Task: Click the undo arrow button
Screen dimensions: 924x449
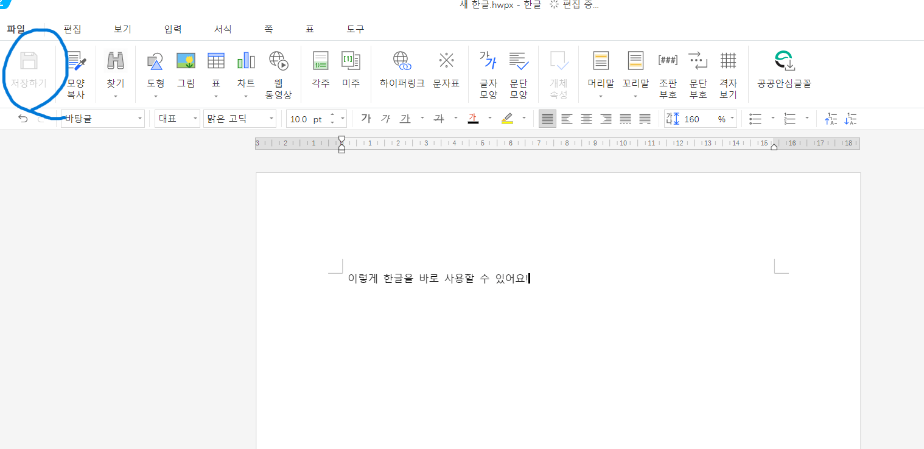Action: pos(23,119)
